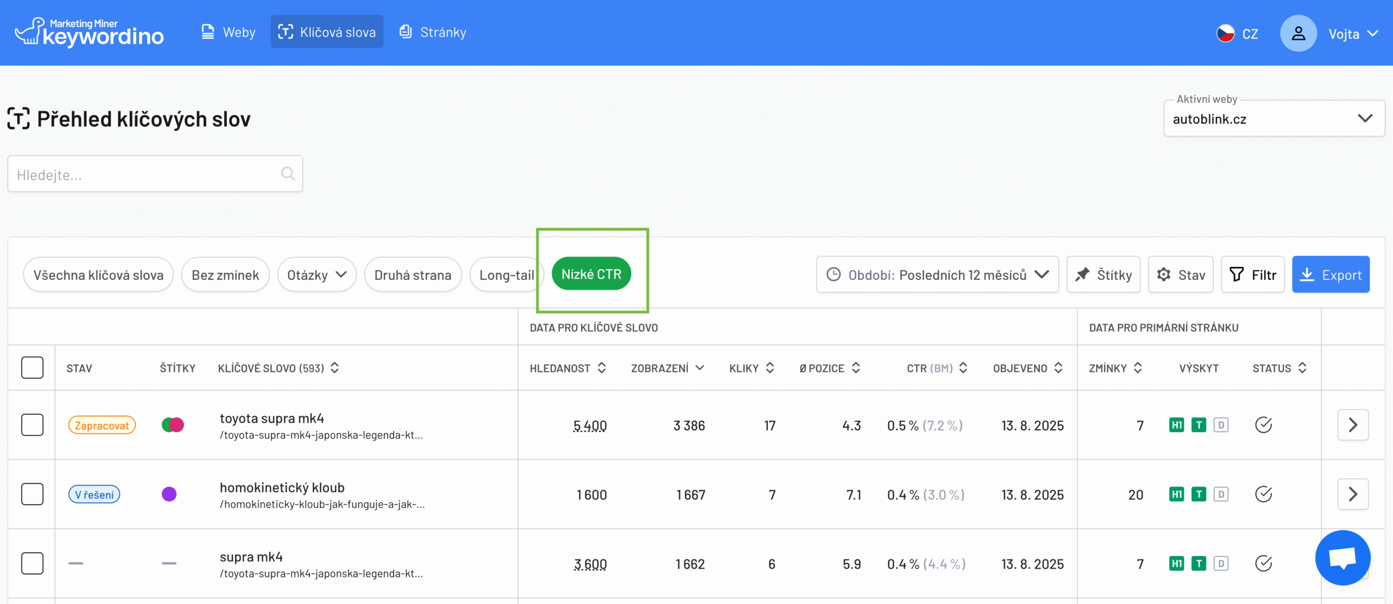Click the search magnifier icon
This screenshot has height=604, width=1393.
point(288,174)
